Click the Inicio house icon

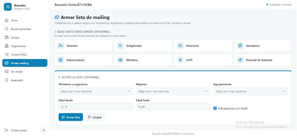(7, 20)
